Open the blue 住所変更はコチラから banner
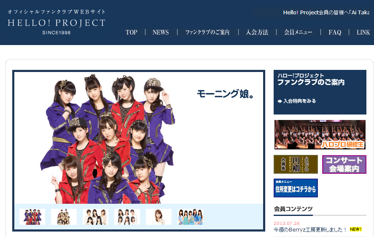 tap(296, 188)
